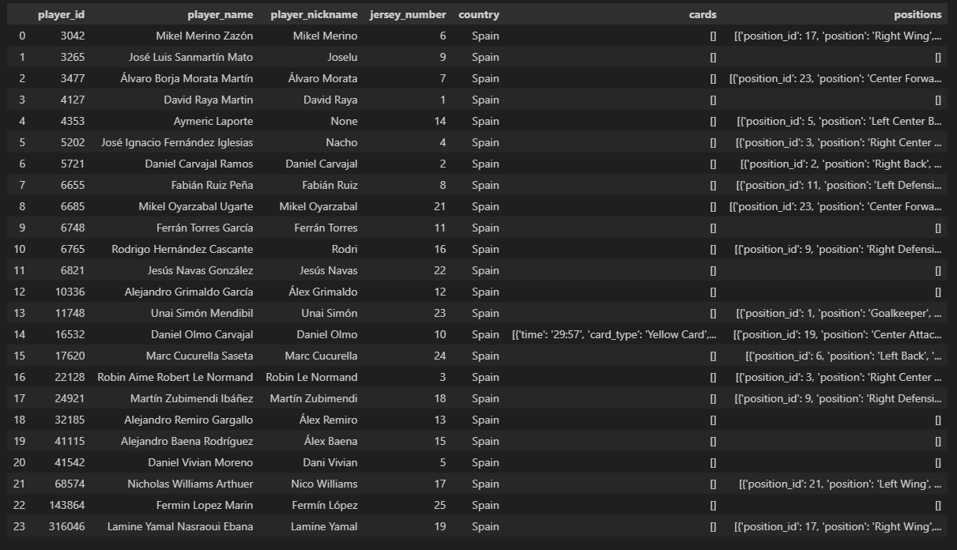The width and height of the screenshot is (957, 550).
Task: Select the name Alejandro Grimaldo García
Action: pyautogui.click(x=189, y=292)
